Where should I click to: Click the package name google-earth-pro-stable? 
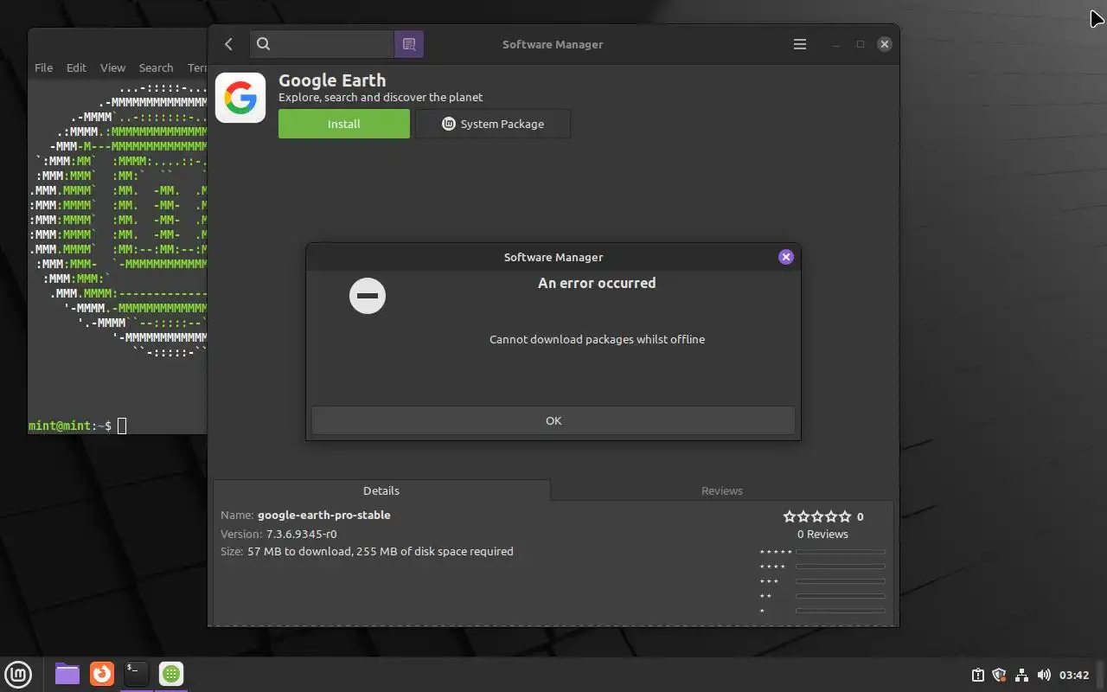click(324, 515)
